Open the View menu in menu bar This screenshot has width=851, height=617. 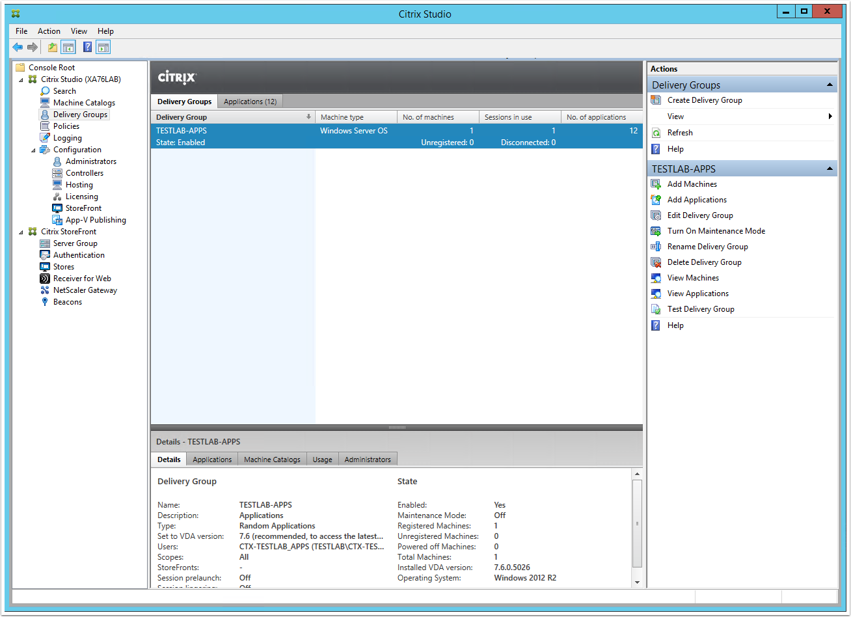click(x=79, y=31)
